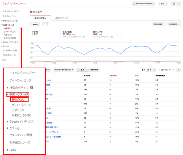Click the 314 impressions cell
The width and height of the screenshot is (183, 155).
(x=85, y=90)
